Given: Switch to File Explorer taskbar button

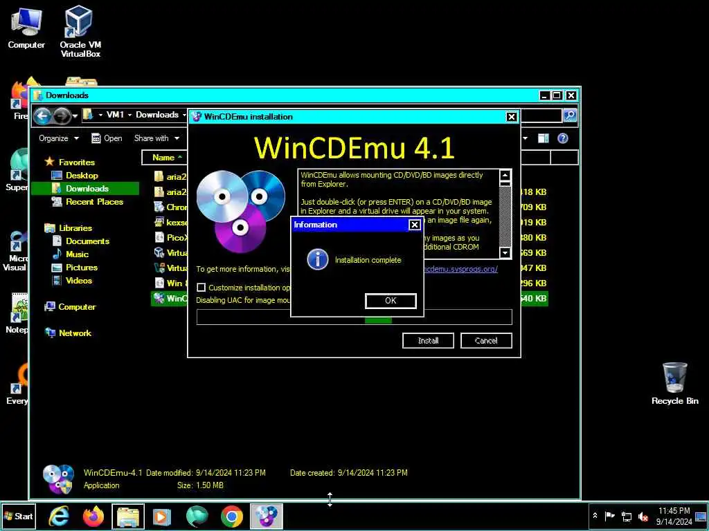Looking at the screenshot, I should (128, 516).
